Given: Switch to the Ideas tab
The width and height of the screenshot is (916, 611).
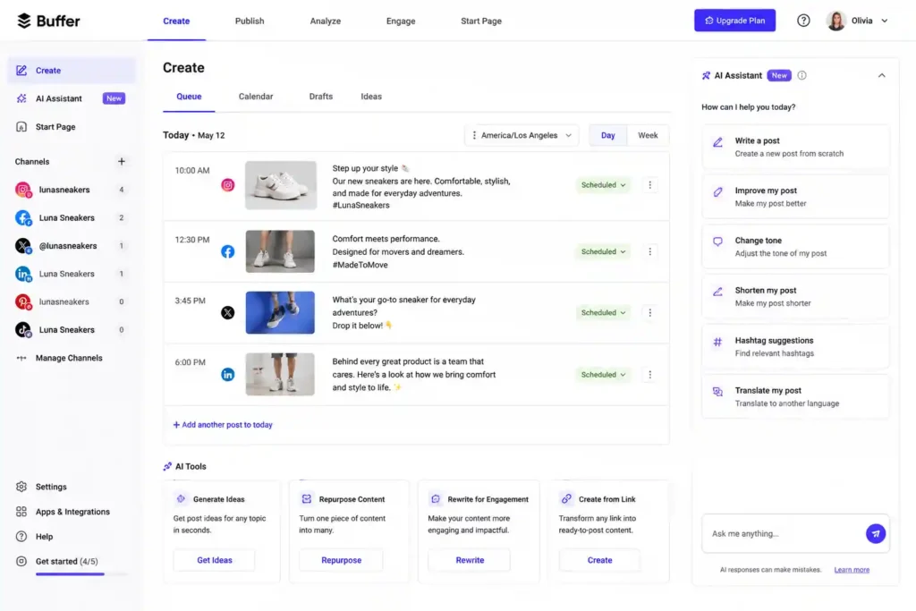Looking at the screenshot, I should click(371, 97).
